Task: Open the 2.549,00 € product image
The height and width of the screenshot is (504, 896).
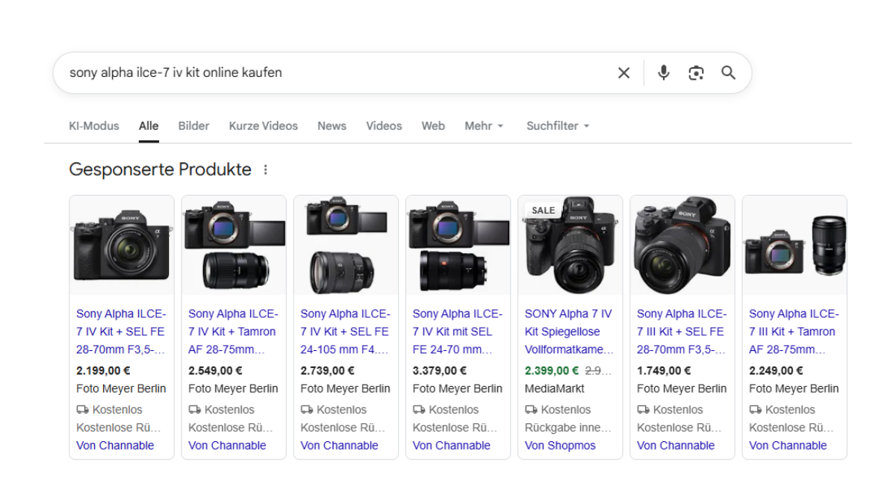Action: click(x=234, y=245)
